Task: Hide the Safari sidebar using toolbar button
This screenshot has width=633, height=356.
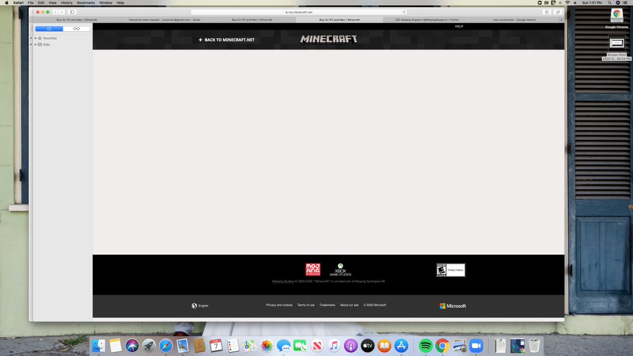Action: tap(72, 12)
